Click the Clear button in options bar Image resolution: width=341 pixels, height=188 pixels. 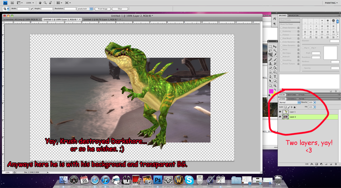point(120,9)
